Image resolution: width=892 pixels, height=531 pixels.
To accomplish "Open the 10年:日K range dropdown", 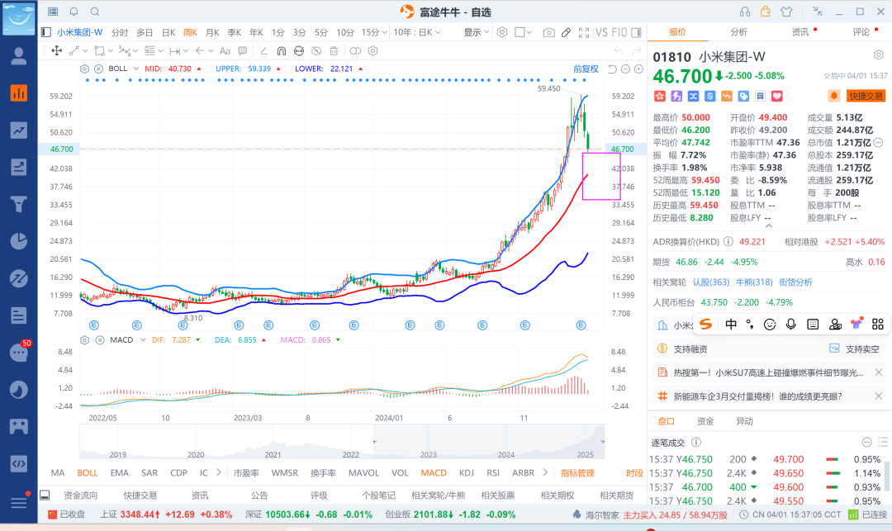I will pos(417,32).
